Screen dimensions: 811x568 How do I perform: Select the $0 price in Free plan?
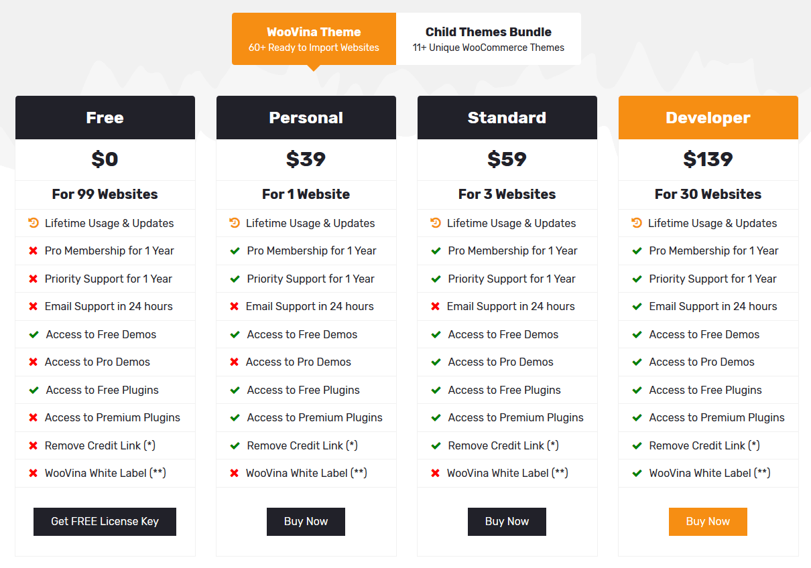pyautogui.click(x=105, y=159)
